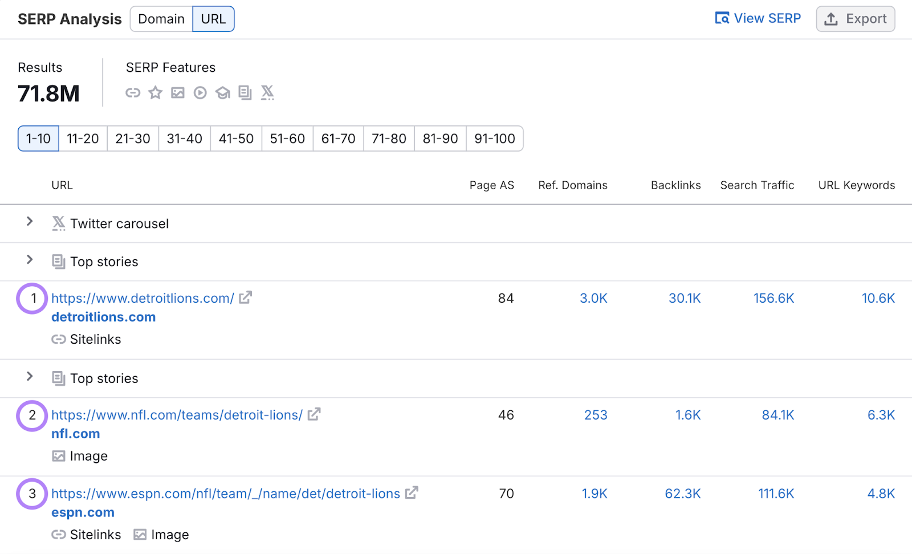Expand the second Top stories row
912x554 pixels.
30,376
